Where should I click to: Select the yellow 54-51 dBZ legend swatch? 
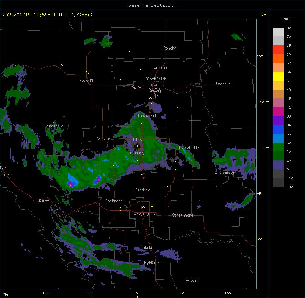(278, 76)
